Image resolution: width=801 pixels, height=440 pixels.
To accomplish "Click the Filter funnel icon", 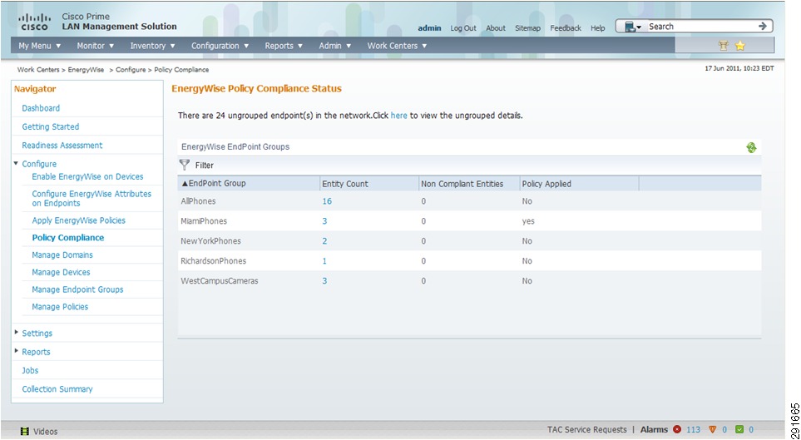I will [x=185, y=165].
